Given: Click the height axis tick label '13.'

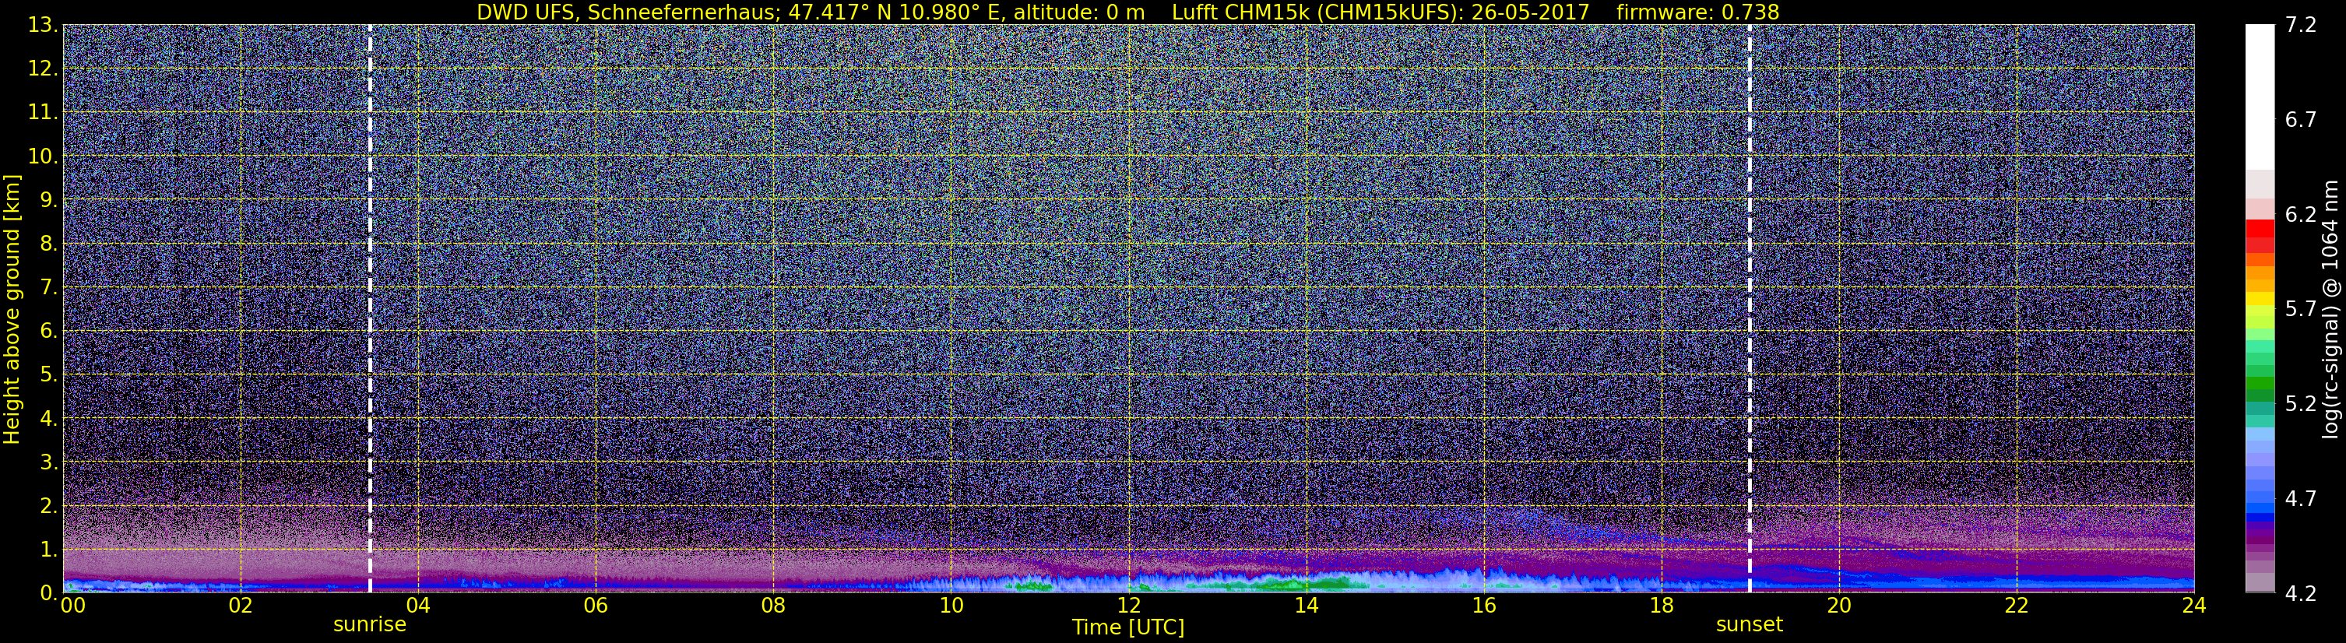Looking at the screenshot, I should (43, 25).
